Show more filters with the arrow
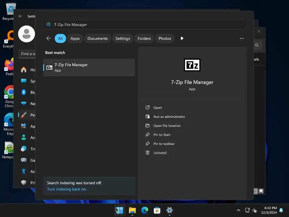The height and width of the screenshot is (217, 289). pos(182,38)
